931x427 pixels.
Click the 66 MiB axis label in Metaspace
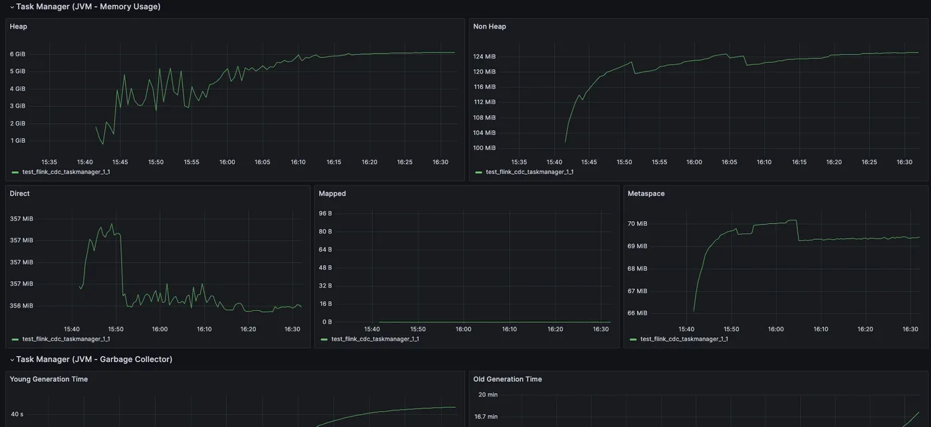click(637, 313)
